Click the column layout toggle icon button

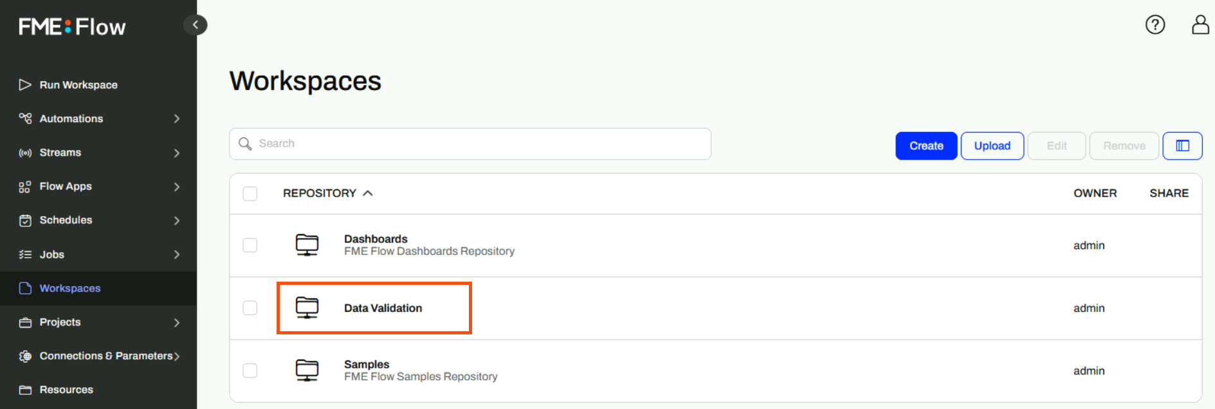coord(1182,146)
